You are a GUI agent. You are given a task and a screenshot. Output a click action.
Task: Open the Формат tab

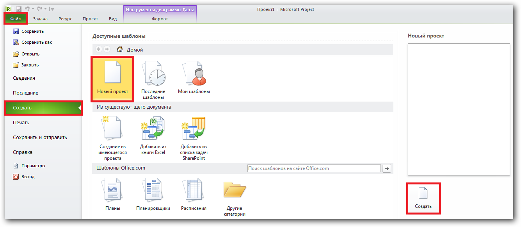click(160, 18)
